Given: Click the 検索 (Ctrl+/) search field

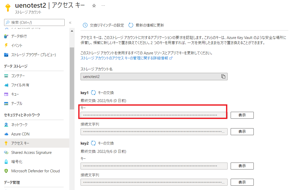Looking at the screenshot, I should tap(34, 22).
